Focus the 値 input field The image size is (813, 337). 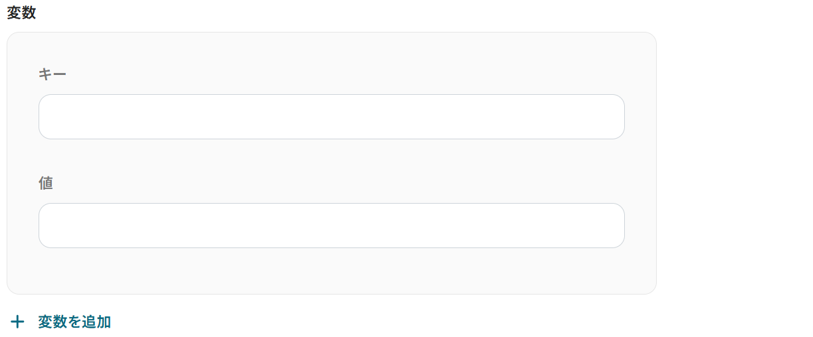[x=332, y=226]
